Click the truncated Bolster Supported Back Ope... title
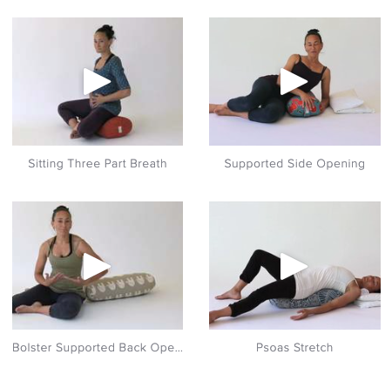The image size is (392, 368). click(x=98, y=348)
